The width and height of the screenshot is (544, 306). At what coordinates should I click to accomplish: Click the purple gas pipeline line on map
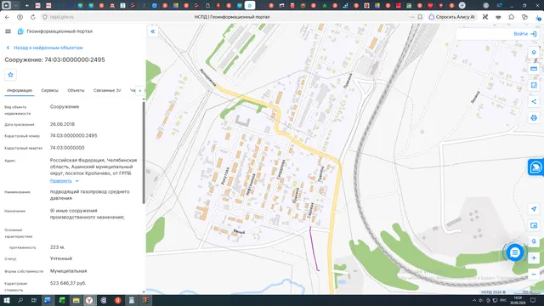(314, 248)
